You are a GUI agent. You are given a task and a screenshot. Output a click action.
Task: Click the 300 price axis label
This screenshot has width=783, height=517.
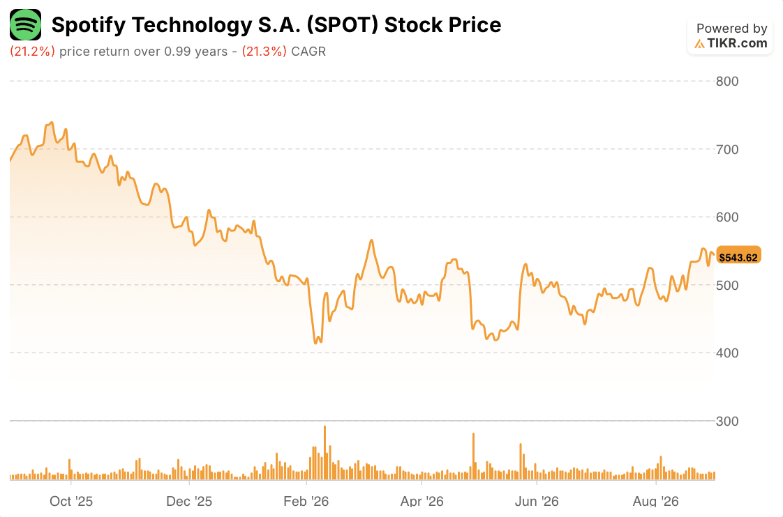tap(727, 422)
